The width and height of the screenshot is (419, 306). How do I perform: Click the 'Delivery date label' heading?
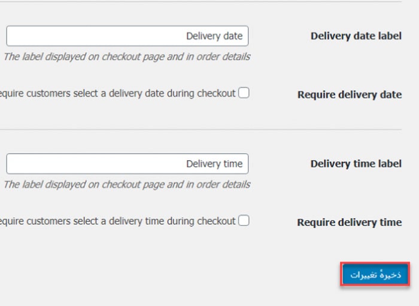356,36
